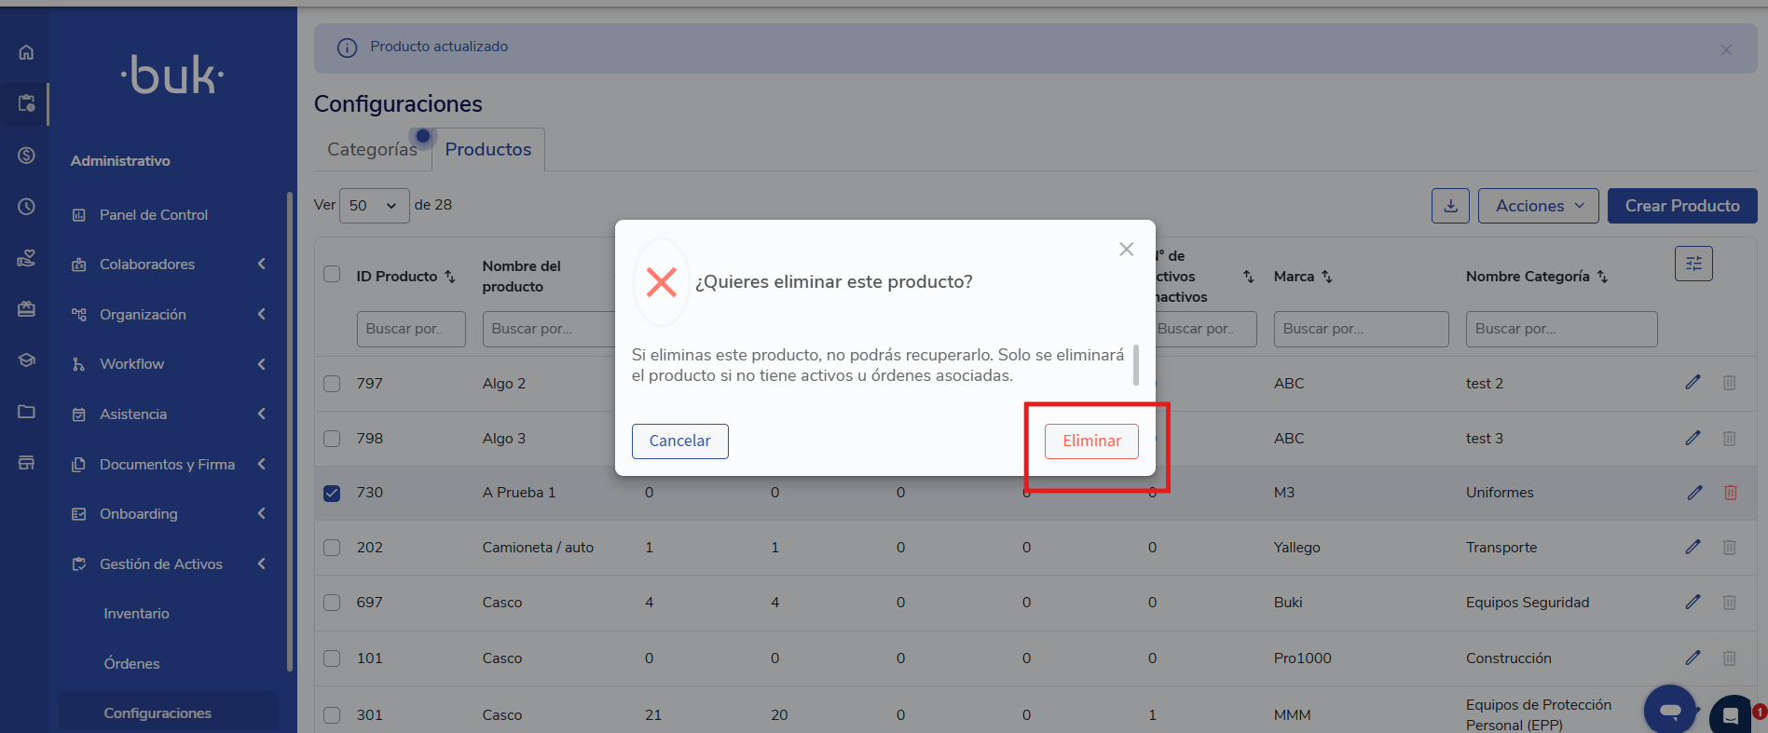Image resolution: width=1768 pixels, height=733 pixels.
Task: Click the edit pencil for product 797
Action: (1693, 383)
